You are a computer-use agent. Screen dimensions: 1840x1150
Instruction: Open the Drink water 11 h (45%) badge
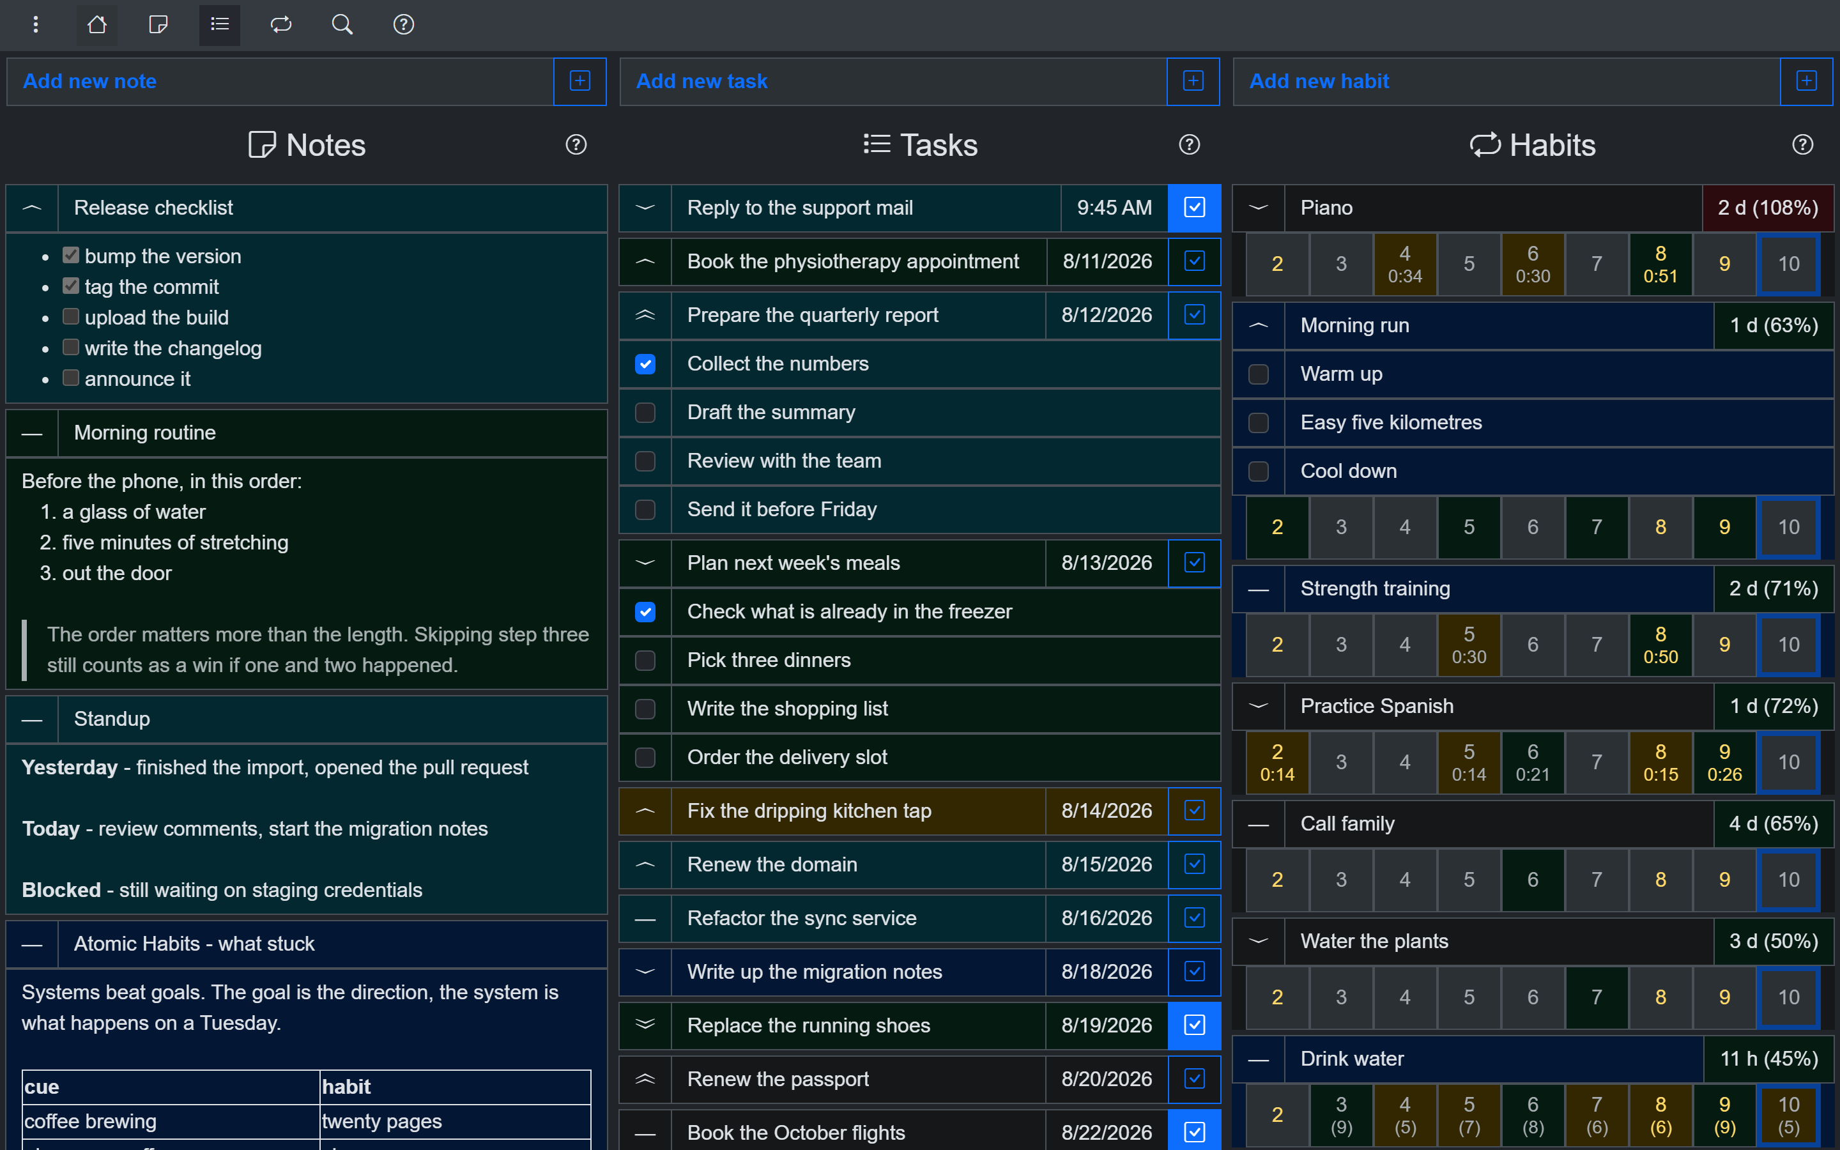coord(1768,1059)
